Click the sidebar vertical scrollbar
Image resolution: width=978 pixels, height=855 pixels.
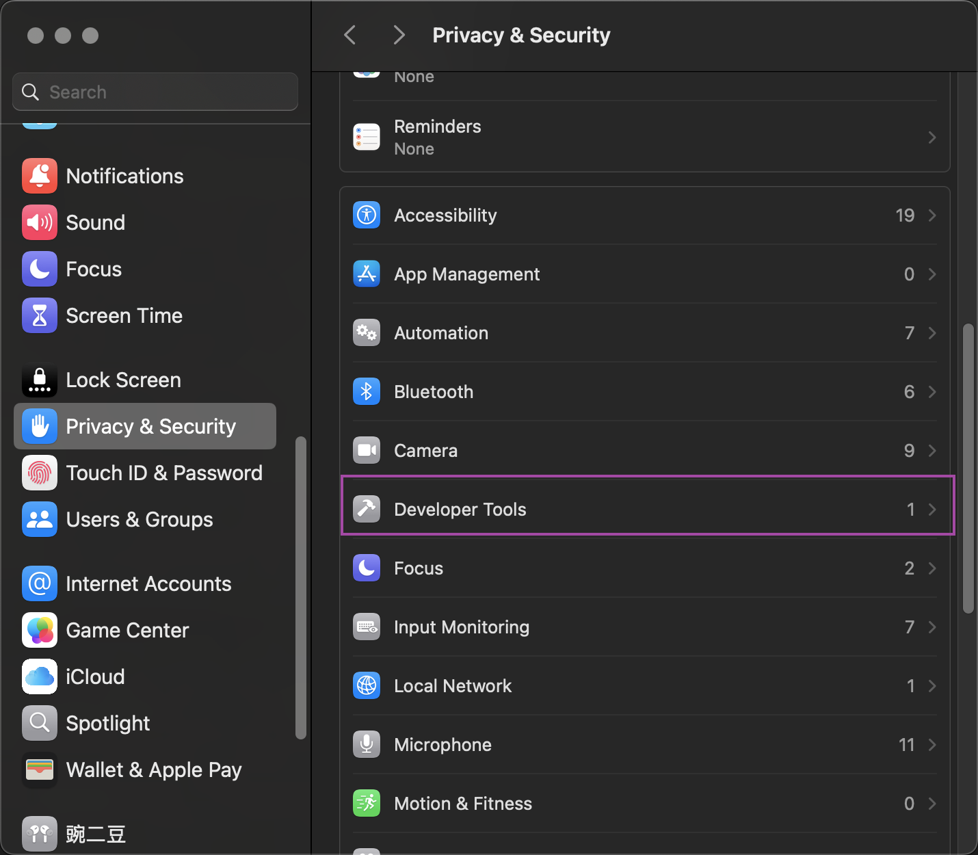pyautogui.click(x=300, y=588)
